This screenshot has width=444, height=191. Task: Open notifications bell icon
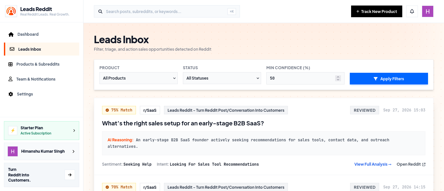click(x=412, y=11)
